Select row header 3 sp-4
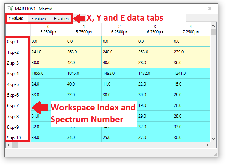This screenshot has width=227, height=165. [x=17, y=73]
